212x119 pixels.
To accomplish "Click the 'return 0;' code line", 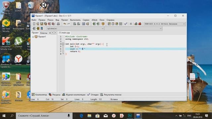I will tap(75, 52).
